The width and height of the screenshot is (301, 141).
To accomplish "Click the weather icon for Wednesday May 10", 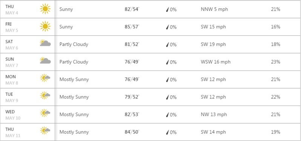I will click(x=45, y=113).
